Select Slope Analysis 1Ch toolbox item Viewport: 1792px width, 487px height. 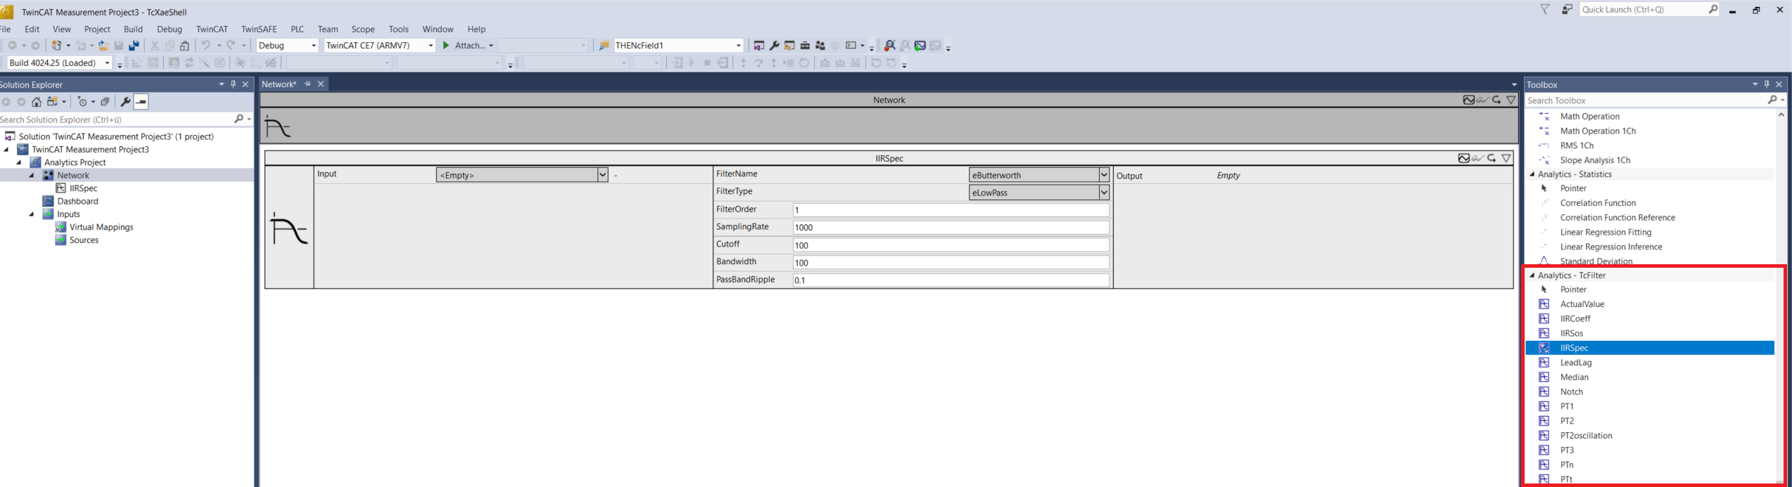pyautogui.click(x=1595, y=160)
